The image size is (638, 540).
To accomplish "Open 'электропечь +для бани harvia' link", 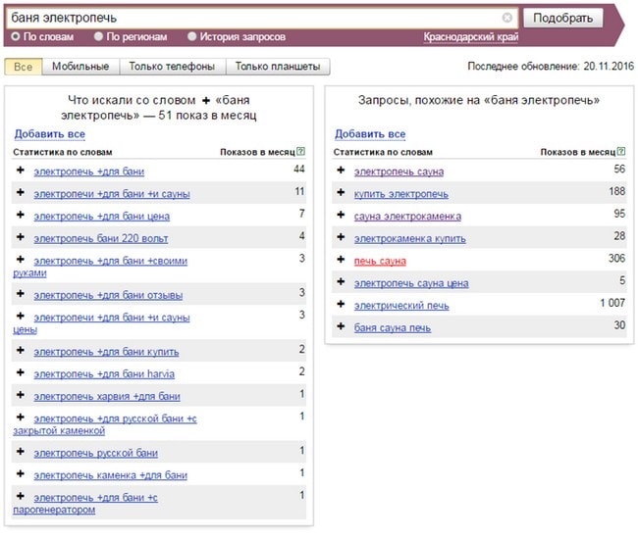I will 104,374.
